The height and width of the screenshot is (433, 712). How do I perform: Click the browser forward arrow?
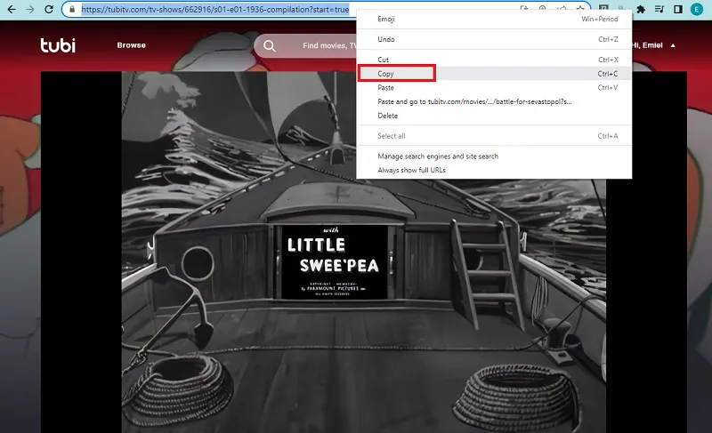tap(30, 9)
